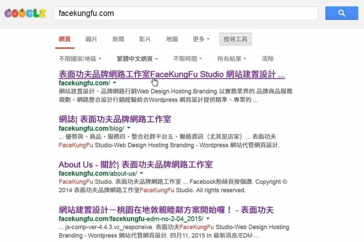Open the 網誌| 表面功夫品牌網路工作室 result
The width and height of the screenshot is (364, 242).
pos(115,119)
